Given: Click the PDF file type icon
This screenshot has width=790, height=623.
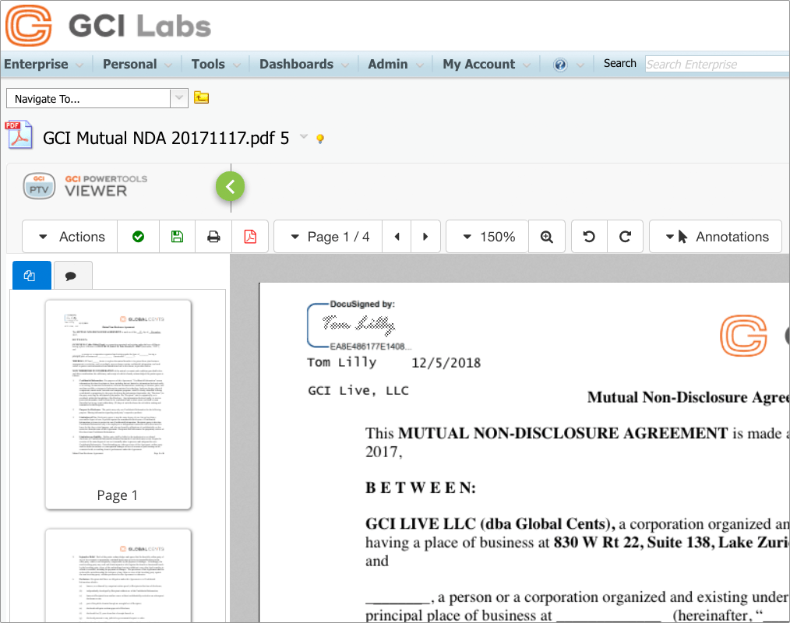Looking at the screenshot, I should 19,135.
